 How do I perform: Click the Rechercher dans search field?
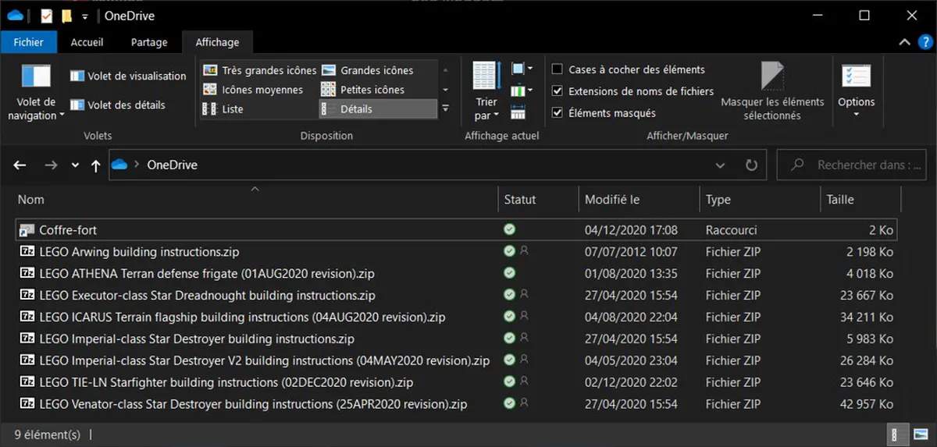[x=862, y=165]
